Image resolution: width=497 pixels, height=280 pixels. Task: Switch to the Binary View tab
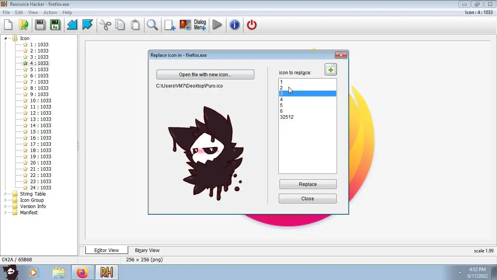[x=147, y=250]
